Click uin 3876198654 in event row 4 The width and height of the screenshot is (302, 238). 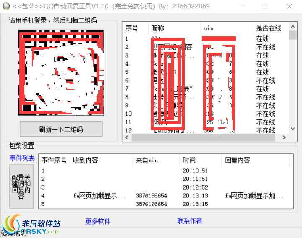click(x=151, y=195)
